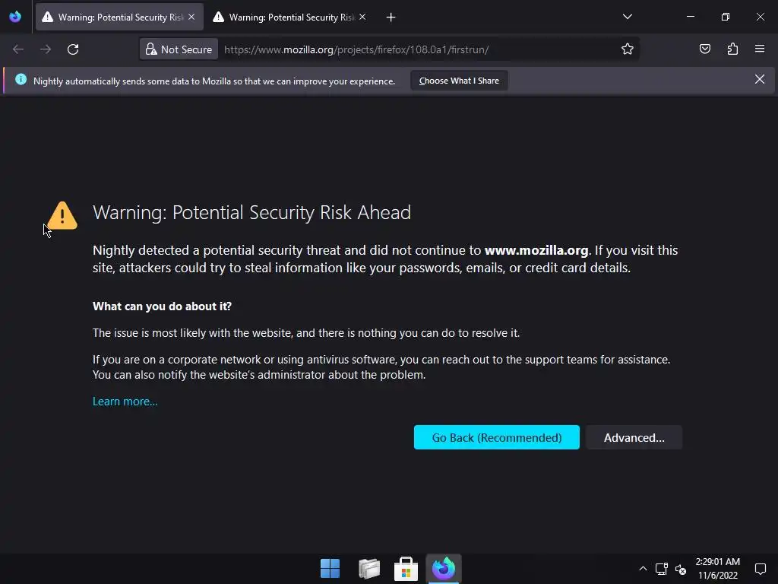The image size is (778, 584).
Task: Restore down the Nightly browser window
Action: (726, 17)
